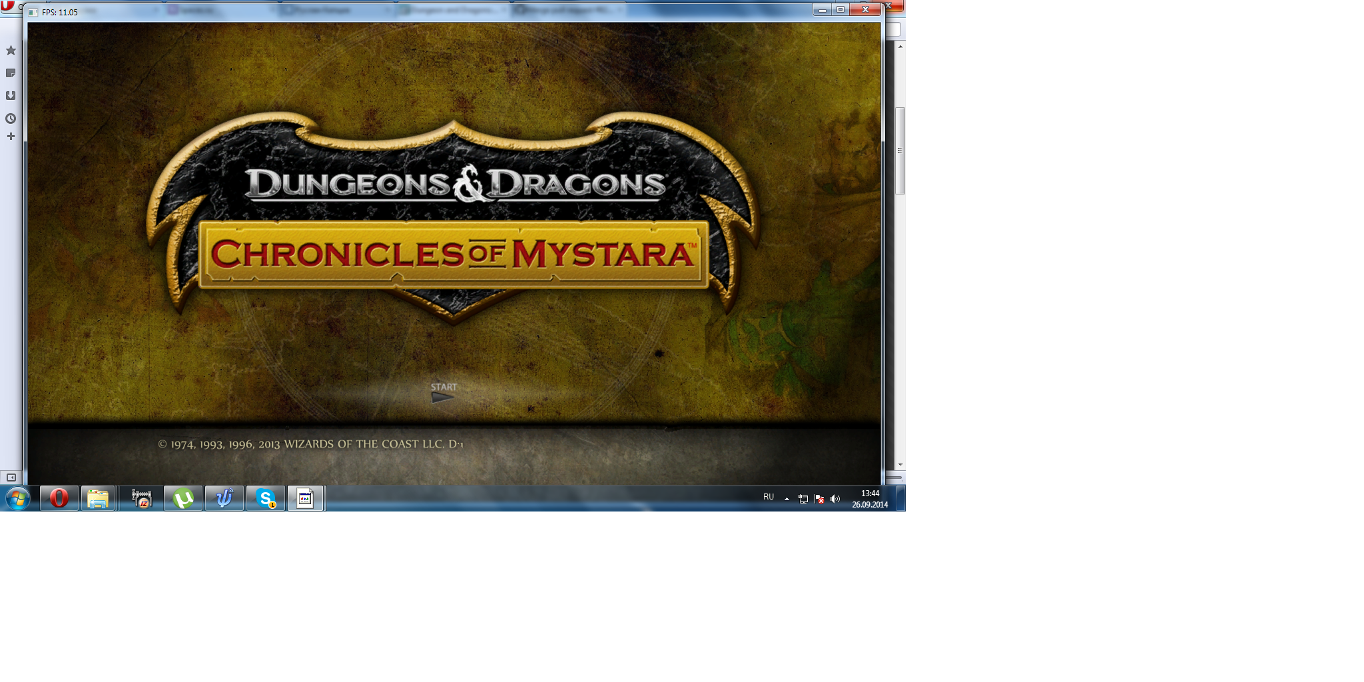Click the browser scrollbar down arrow
The height and width of the screenshot is (682, 1364).
tap(900, 465)
